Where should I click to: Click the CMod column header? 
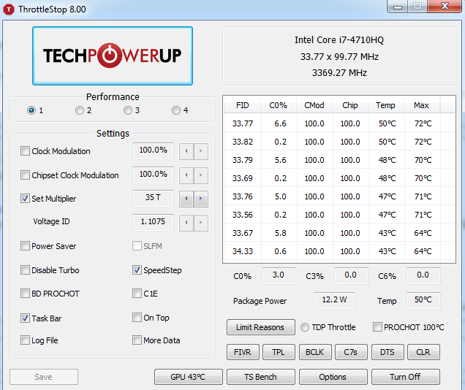pos(314,105)
